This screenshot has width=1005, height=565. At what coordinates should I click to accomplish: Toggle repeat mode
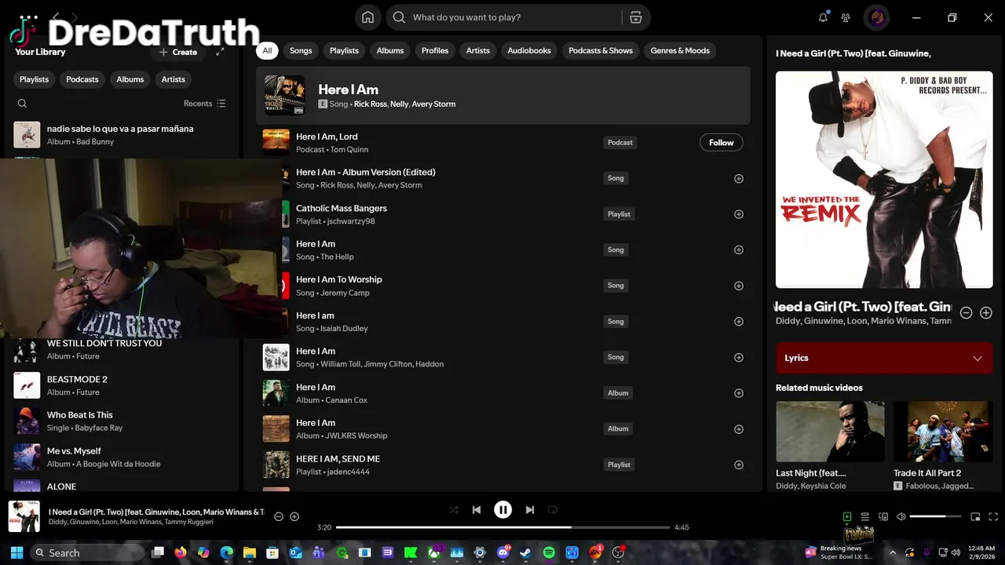(552, 510)
